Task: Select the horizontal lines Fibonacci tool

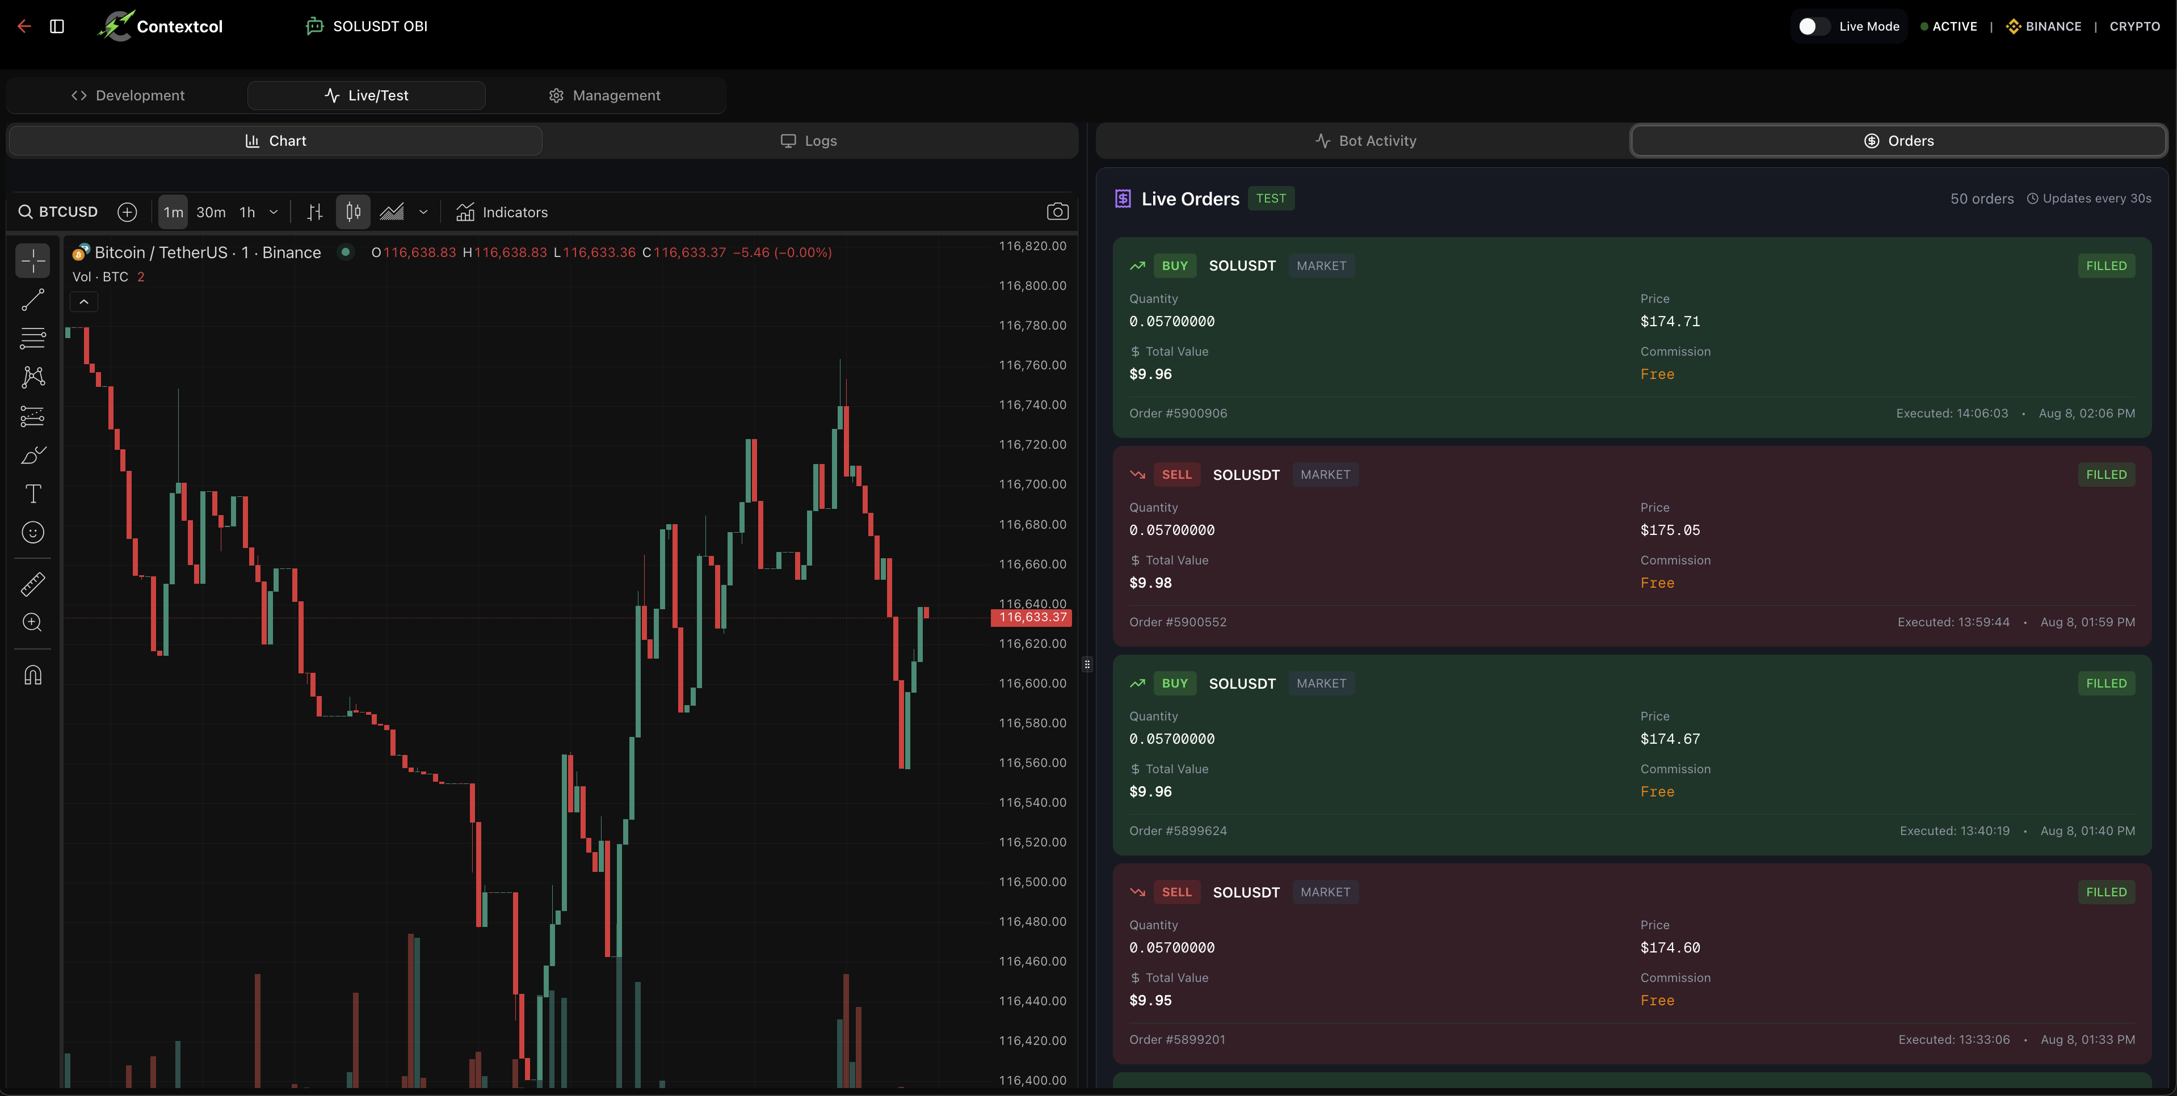Action: click(33, 338)
